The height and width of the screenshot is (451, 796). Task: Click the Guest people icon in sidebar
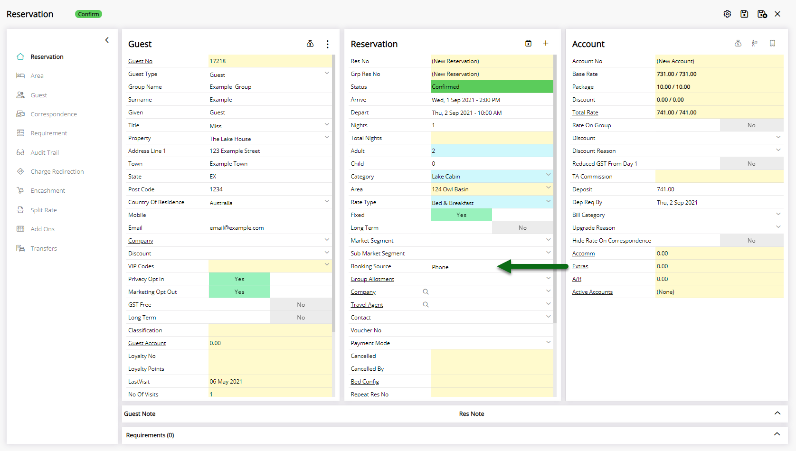[20, 95]
